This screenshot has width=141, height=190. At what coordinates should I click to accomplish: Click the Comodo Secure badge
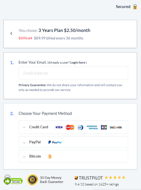coord(13,180)
